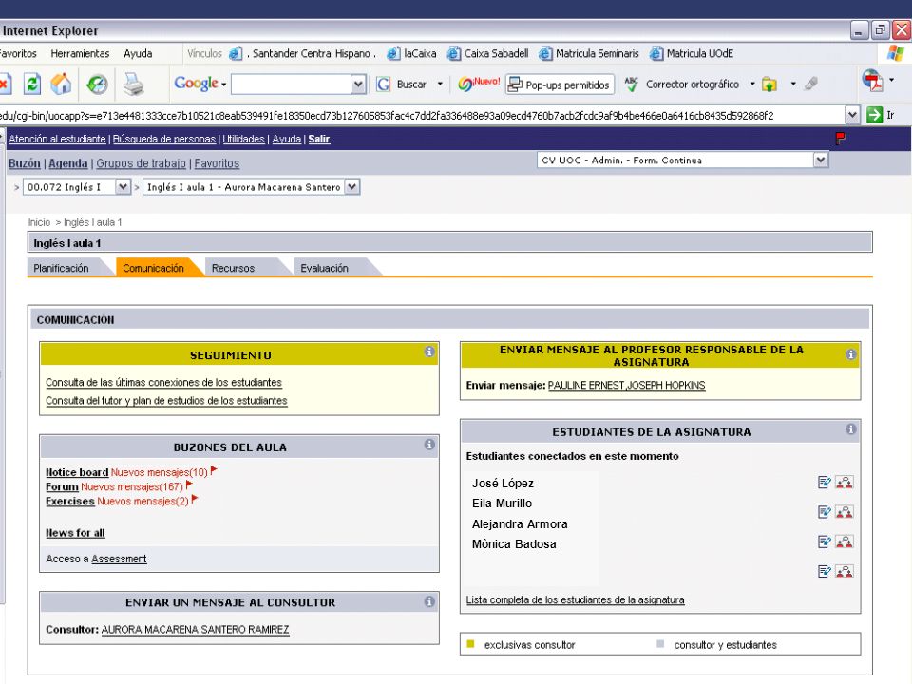Click Atención al estudiante link

57,139
